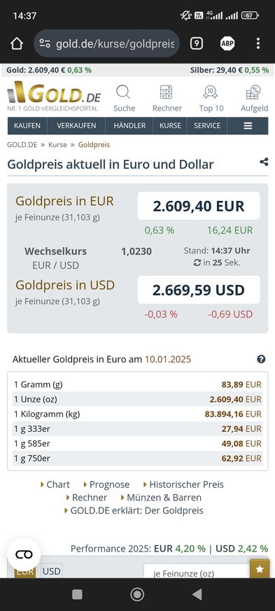This screenshot has width=275, height=611.
Task: Click the gold star favorites button
Action: (x=260, y=569)
